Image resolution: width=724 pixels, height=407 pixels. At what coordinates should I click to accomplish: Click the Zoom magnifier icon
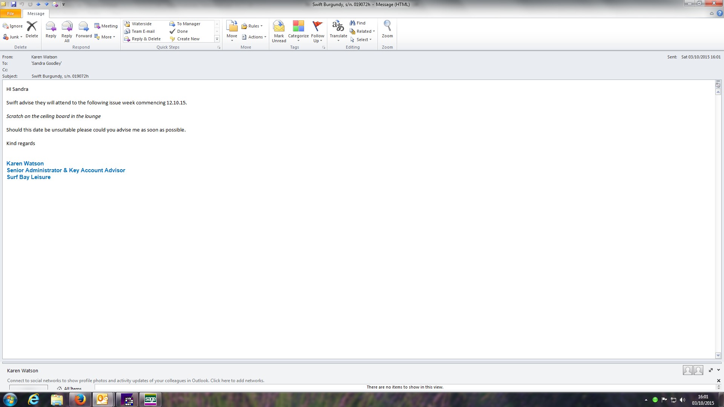pos(387,26)
